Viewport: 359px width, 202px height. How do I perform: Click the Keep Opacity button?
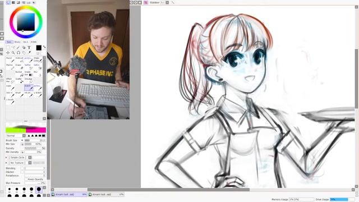(35, 179)
